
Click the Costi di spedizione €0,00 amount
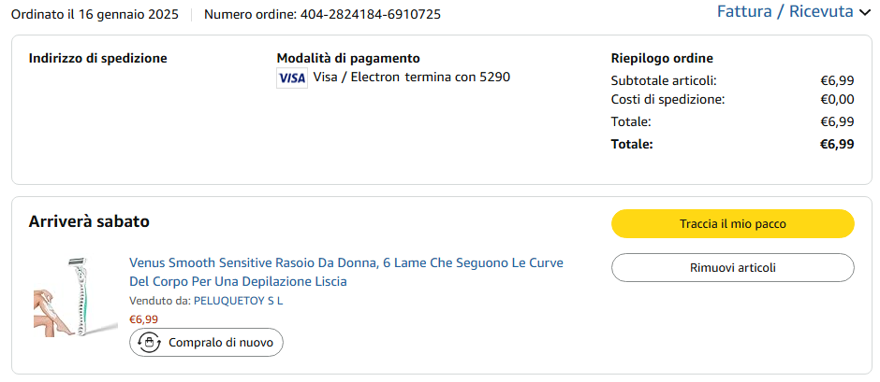[x=837, y=99]
